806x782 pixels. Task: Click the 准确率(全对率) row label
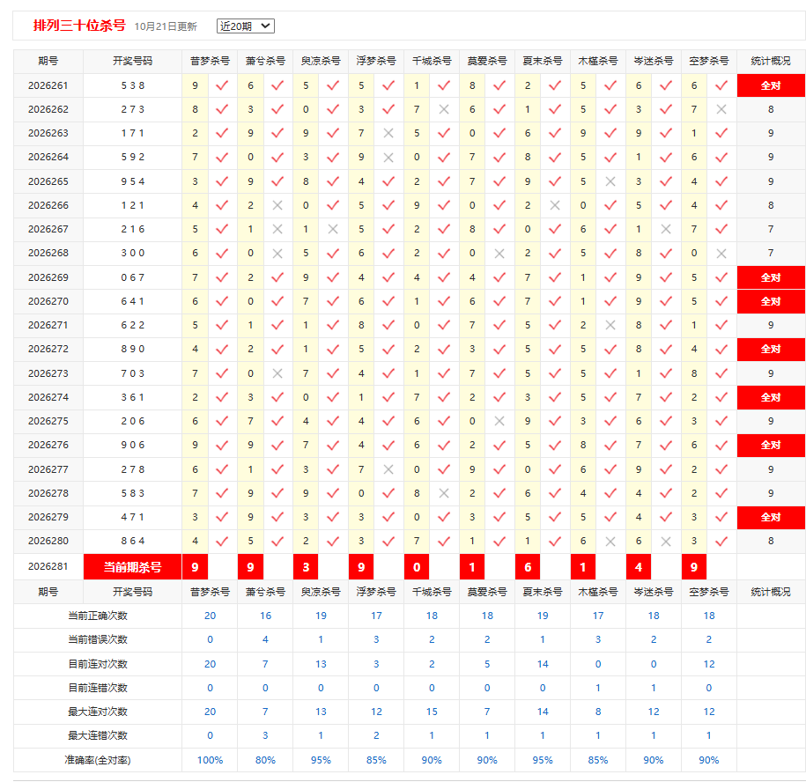click(x=98, y=760)
